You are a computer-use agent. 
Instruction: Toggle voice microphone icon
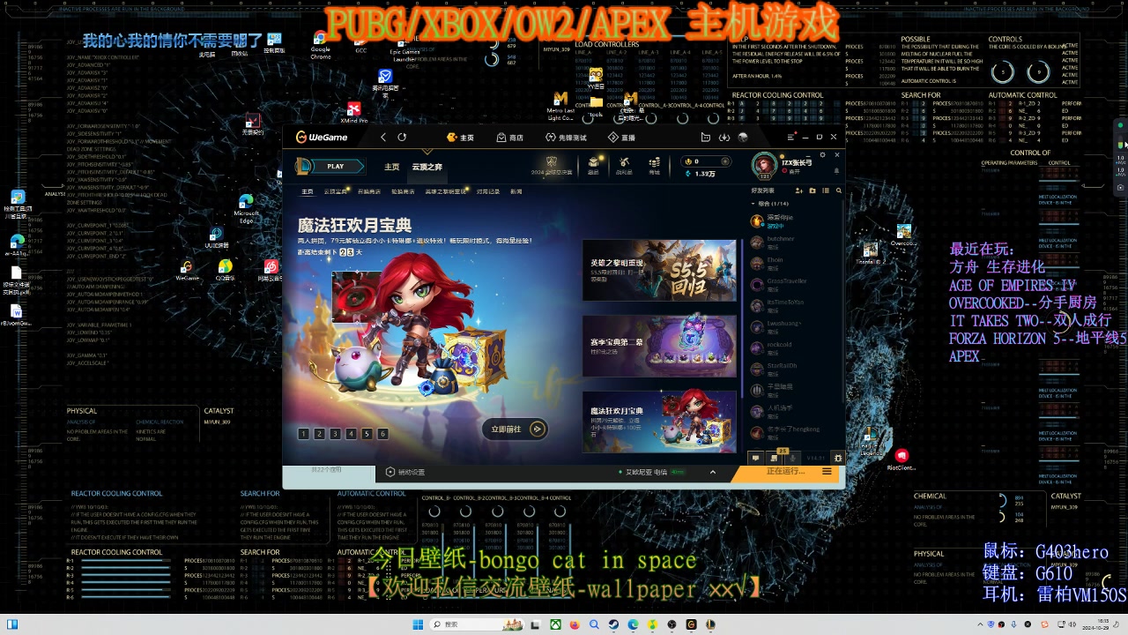click(x=793, y=458)
